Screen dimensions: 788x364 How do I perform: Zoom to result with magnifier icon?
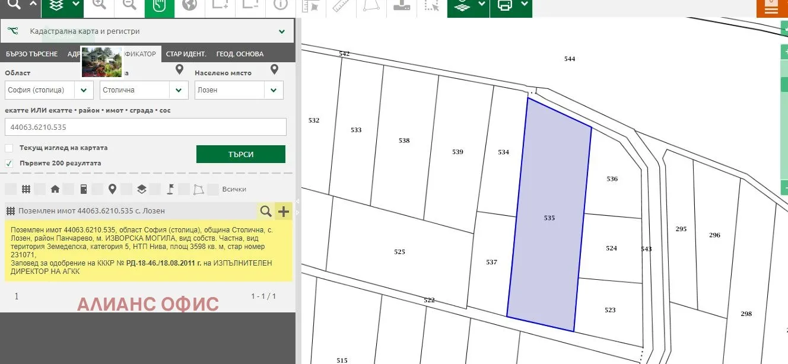coord(266,211)
